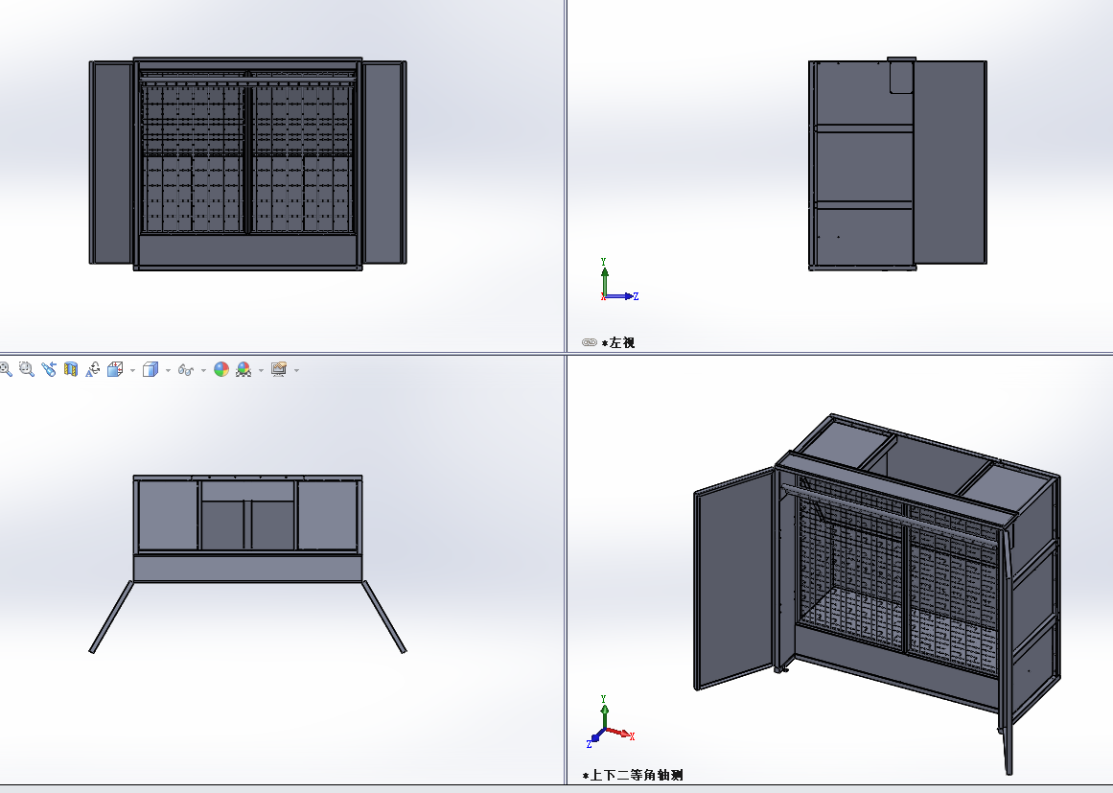Open the Edit Appearance color sphere

(x=221, y=369)
